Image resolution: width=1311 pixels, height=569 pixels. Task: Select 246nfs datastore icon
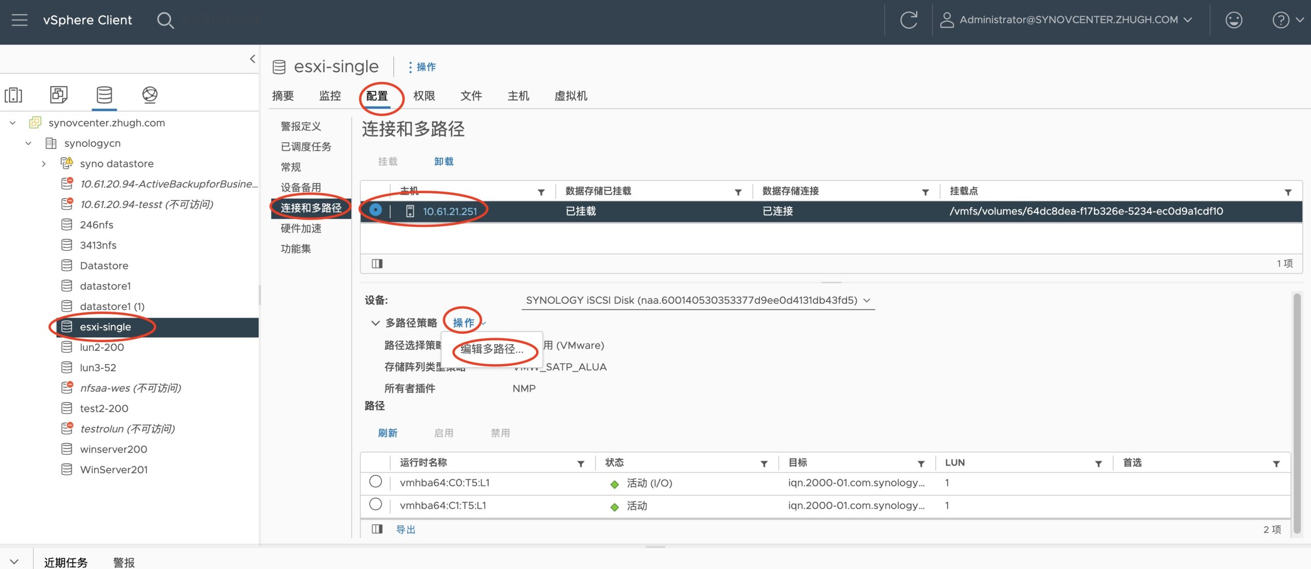(x=67, y=225)
